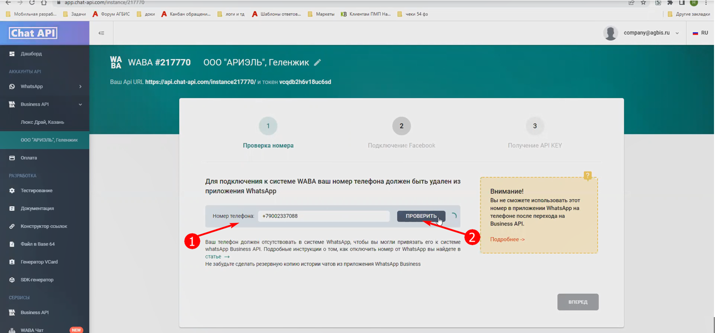The width and height of the screenshot is (715, 333).
Task: Click the WhatsApp icon in sidebar
Action: pyautogui.click(x=12, y=86)
